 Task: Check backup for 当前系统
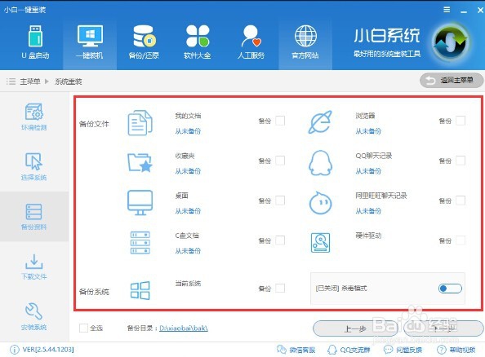280,289
